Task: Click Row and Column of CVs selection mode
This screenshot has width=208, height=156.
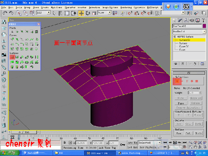Action: (x=192, y=81)
